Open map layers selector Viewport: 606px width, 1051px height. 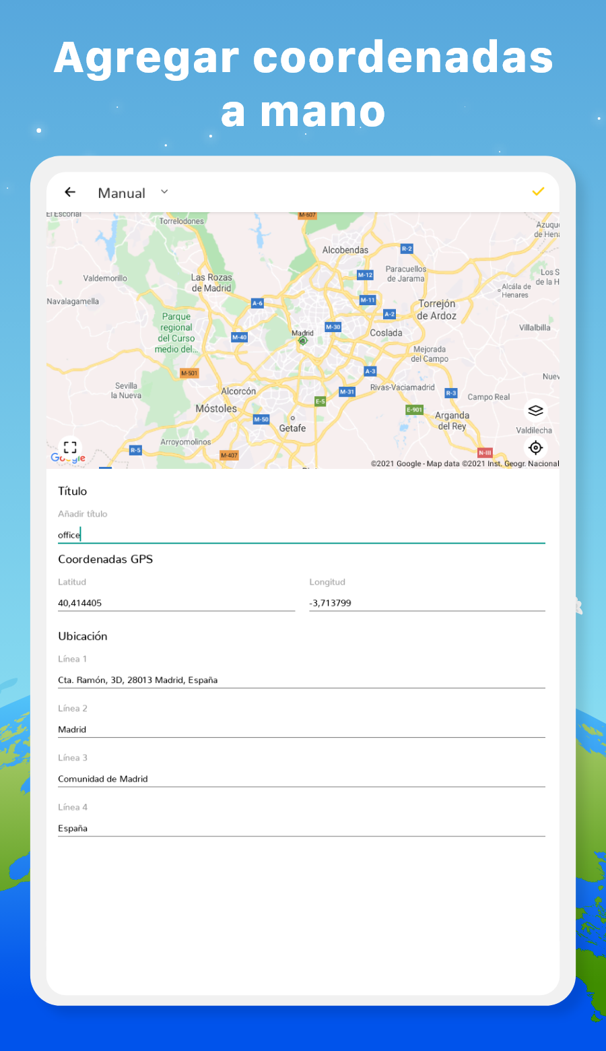point(535,410)
